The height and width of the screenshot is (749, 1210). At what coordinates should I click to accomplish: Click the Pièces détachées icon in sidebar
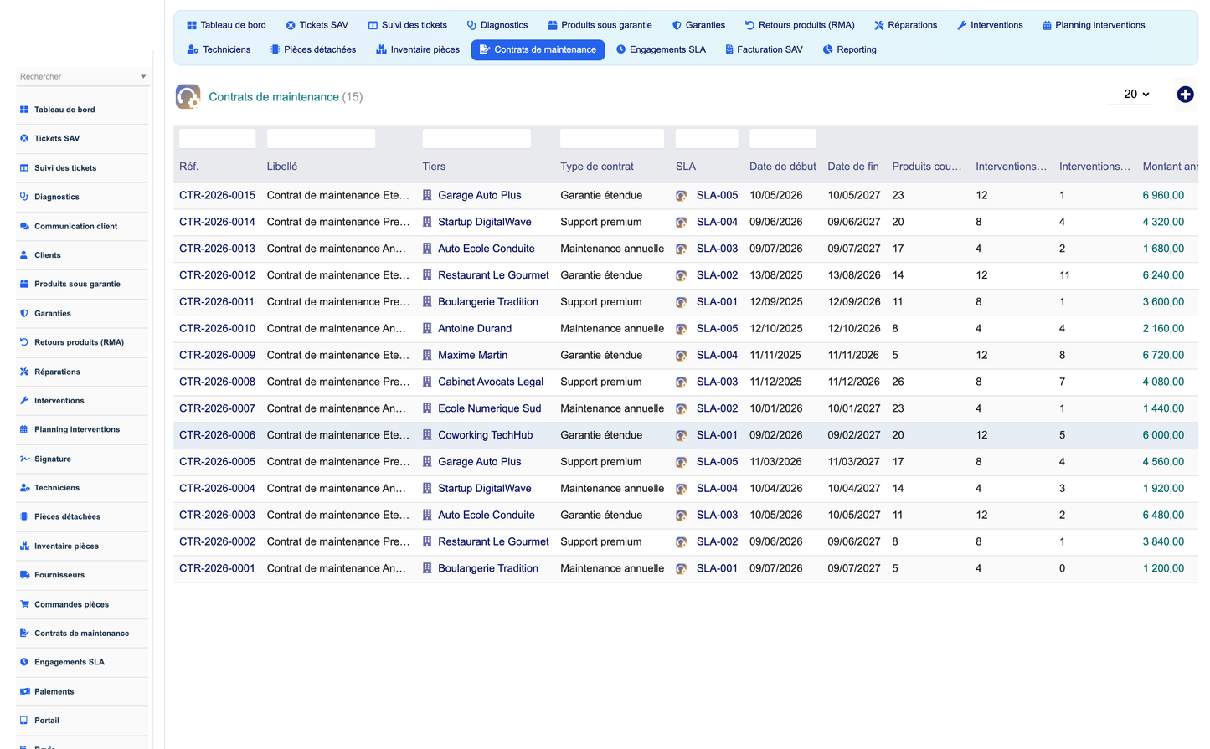pos(24,516)
